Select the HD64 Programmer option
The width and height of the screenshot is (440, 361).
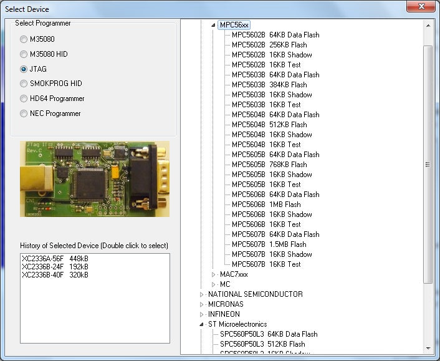(x=24, y=99)
